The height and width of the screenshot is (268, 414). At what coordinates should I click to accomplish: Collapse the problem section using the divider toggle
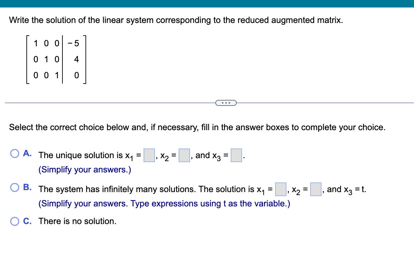(x=226, y=103)
